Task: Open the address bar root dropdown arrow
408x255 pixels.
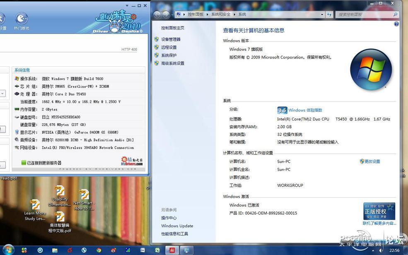Action: [184, 14]
